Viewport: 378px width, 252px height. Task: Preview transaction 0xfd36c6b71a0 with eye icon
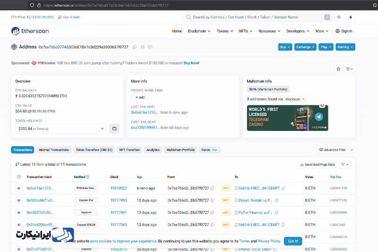(x=19, y=200)
